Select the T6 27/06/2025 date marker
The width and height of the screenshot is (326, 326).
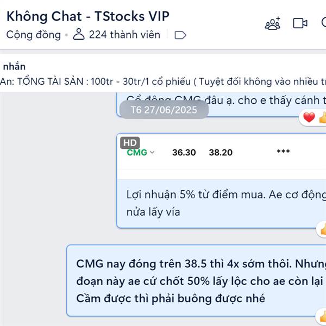point(164,110)
